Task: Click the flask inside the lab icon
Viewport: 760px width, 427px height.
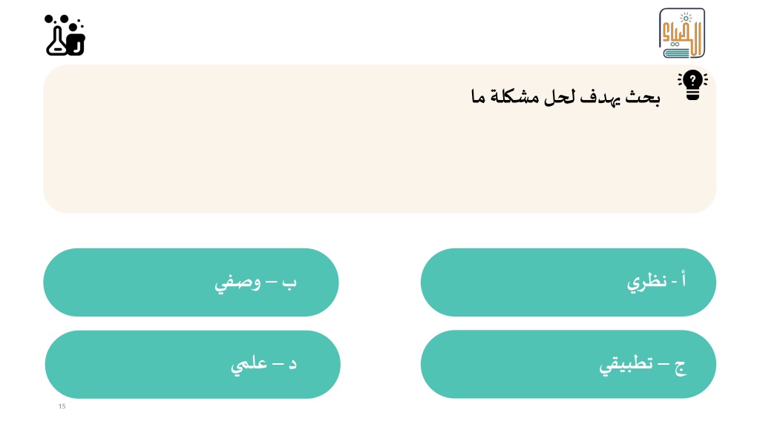Action: click(x=56, y=42)
